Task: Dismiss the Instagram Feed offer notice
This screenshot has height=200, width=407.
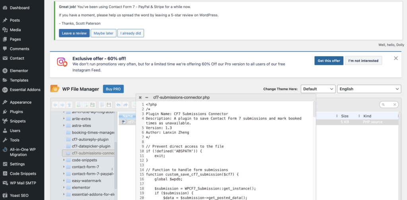Action: coord(395,58)
